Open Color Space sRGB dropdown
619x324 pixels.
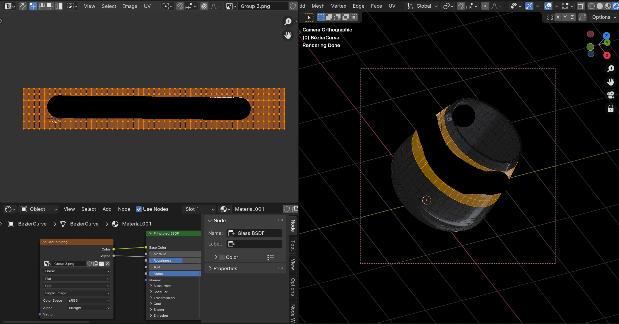pos(88,300)
